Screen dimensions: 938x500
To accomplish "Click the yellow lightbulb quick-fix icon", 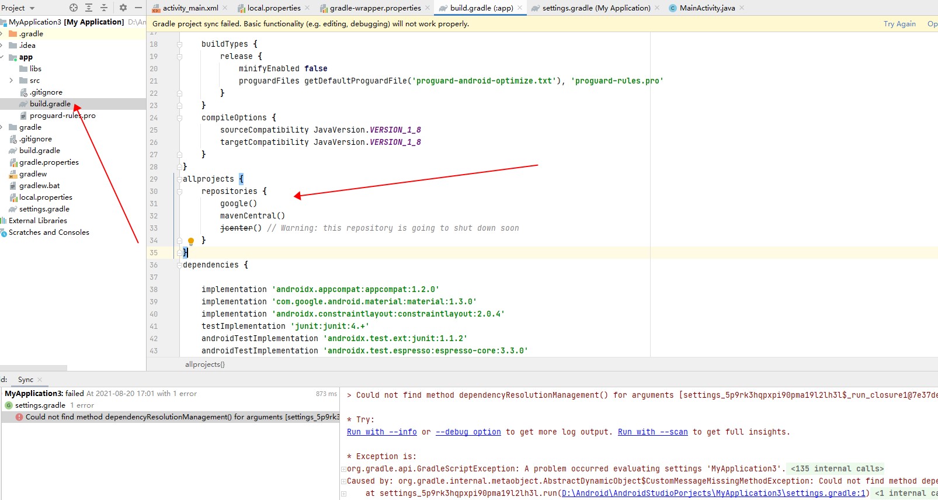I will click(190, 241).
